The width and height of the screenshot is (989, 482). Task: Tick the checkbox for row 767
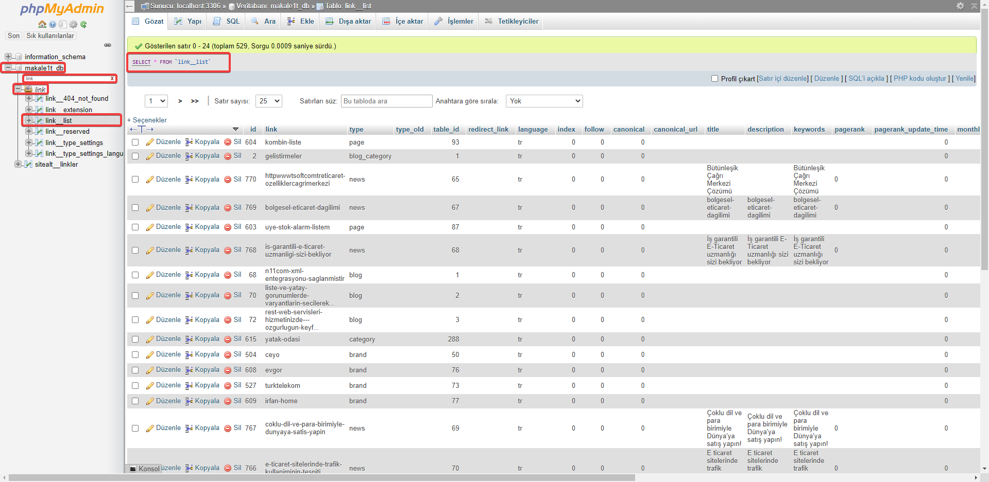(x=135, y=428)
